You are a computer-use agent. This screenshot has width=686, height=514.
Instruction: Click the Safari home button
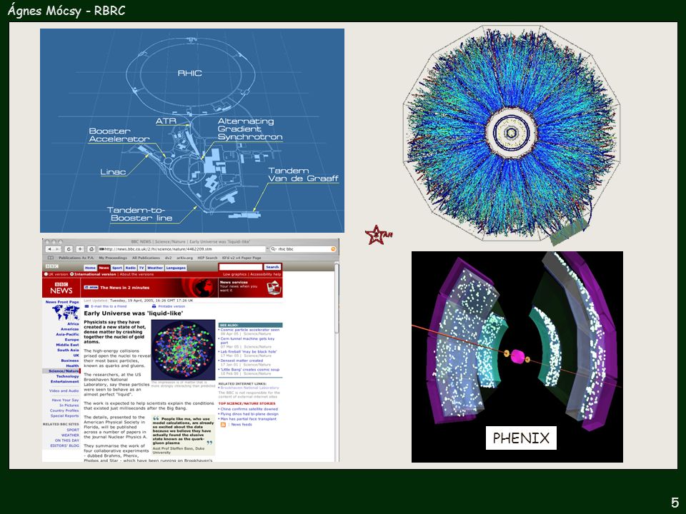point(91,249)
